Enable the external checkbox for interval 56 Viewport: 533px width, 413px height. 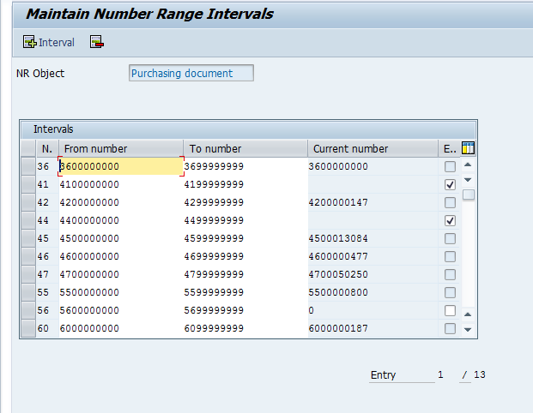pyautogui.click(x=450, y=310)
